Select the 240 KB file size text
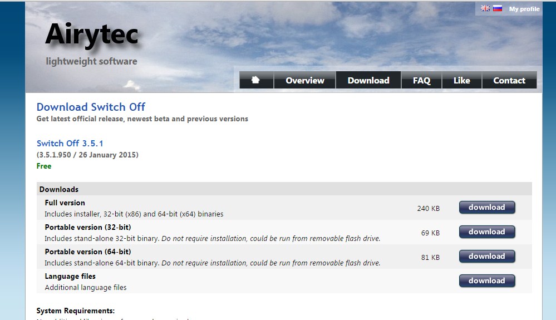Image resolution: width=556 pixels, height=320 pixels. pos(429,208)
